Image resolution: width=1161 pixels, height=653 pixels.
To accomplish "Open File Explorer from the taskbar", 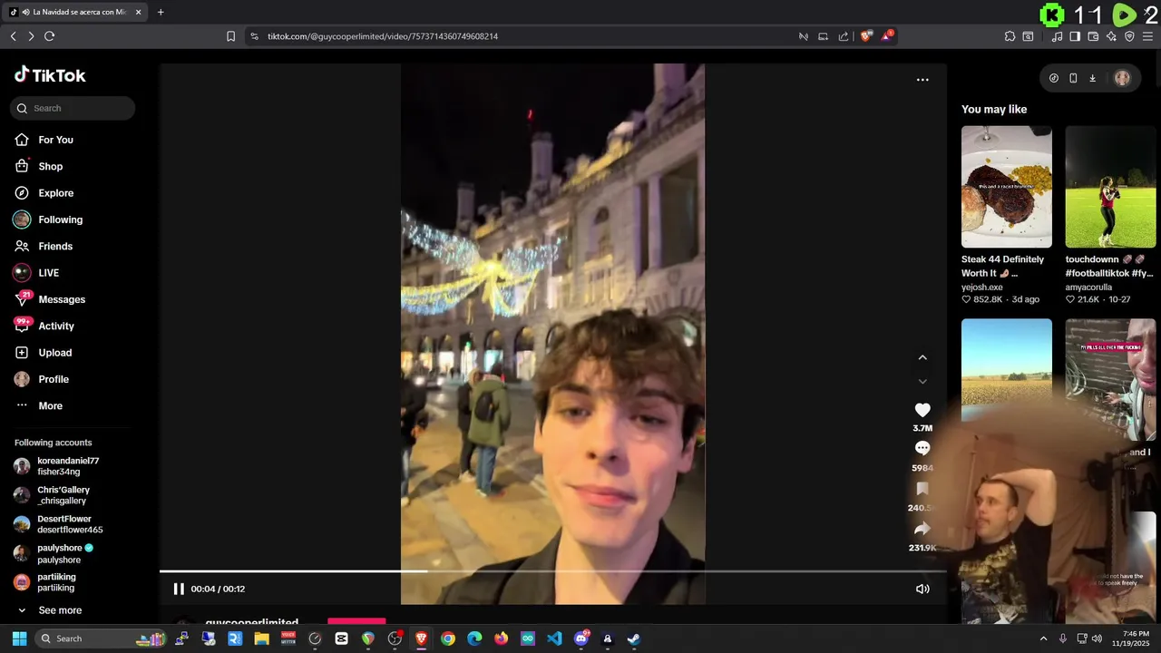I will click(x=261, y=638).
